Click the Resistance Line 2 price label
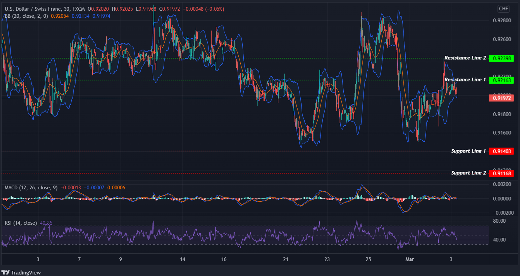Image resolution: width=520 pixels, height=276 pixels. click(x=502, y=58)
